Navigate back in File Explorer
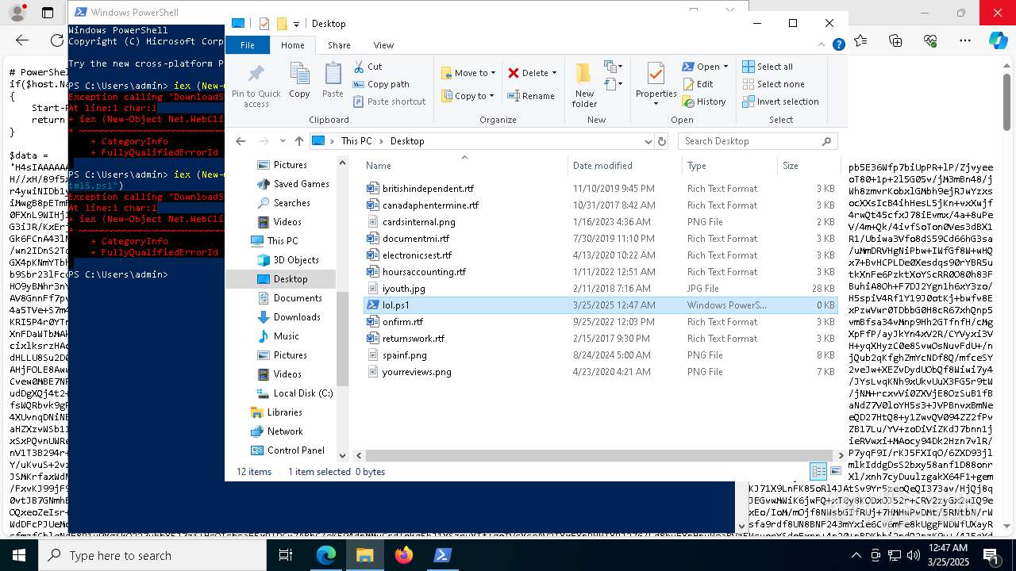 [241, 141]
